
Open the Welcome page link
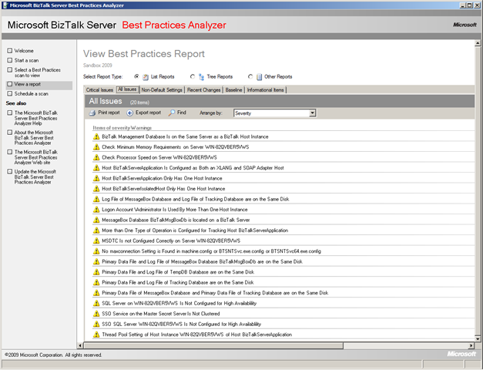click(24, 51)
